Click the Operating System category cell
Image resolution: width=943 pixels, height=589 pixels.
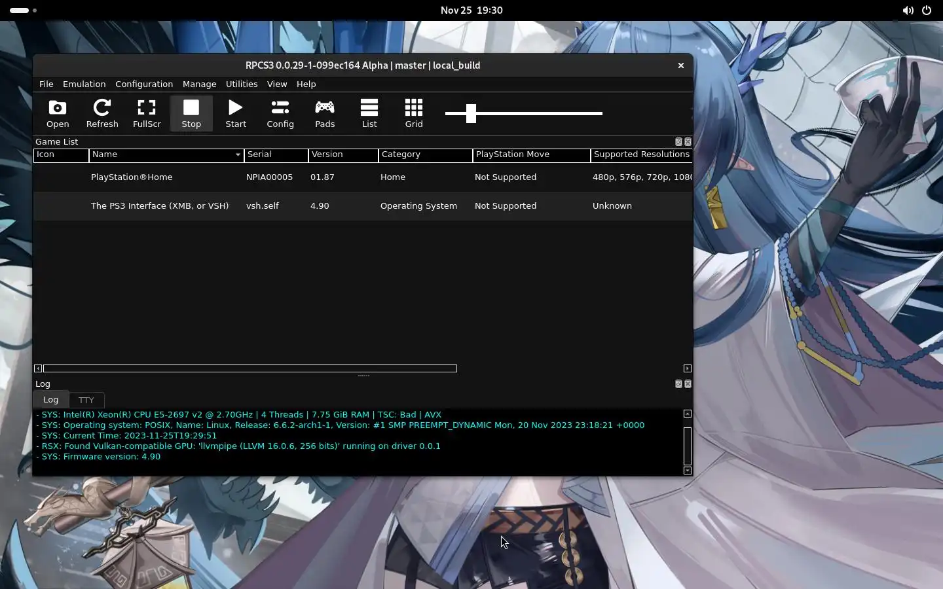coord(418,206)
